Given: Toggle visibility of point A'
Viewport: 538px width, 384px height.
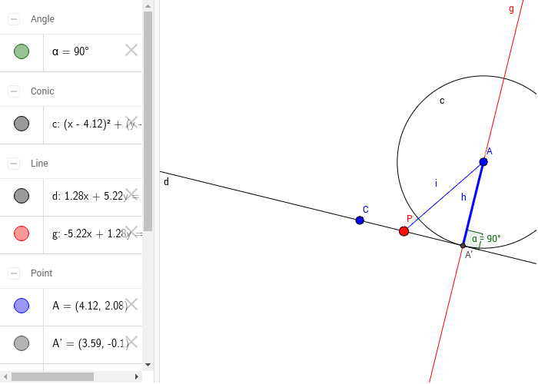Looking at the screenshot, I should click(22, 343).
